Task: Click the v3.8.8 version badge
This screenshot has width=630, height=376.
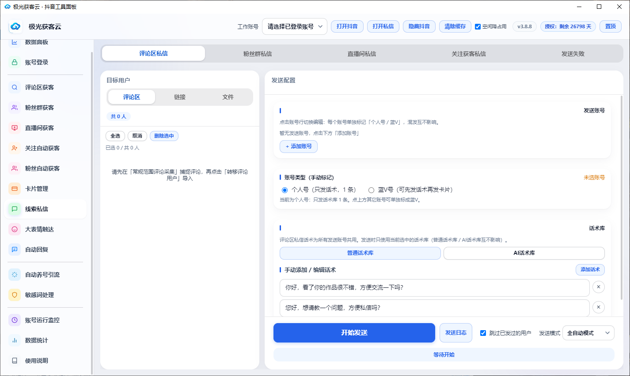Action: (525, 26)
